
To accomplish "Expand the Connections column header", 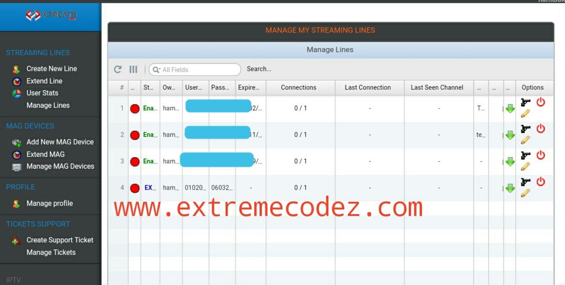I will [x=299, y=87].
